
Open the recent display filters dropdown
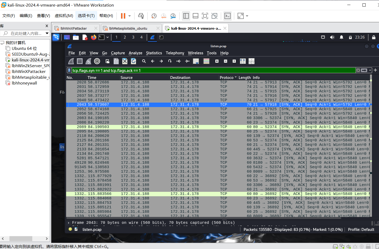[x=370, y=70]
